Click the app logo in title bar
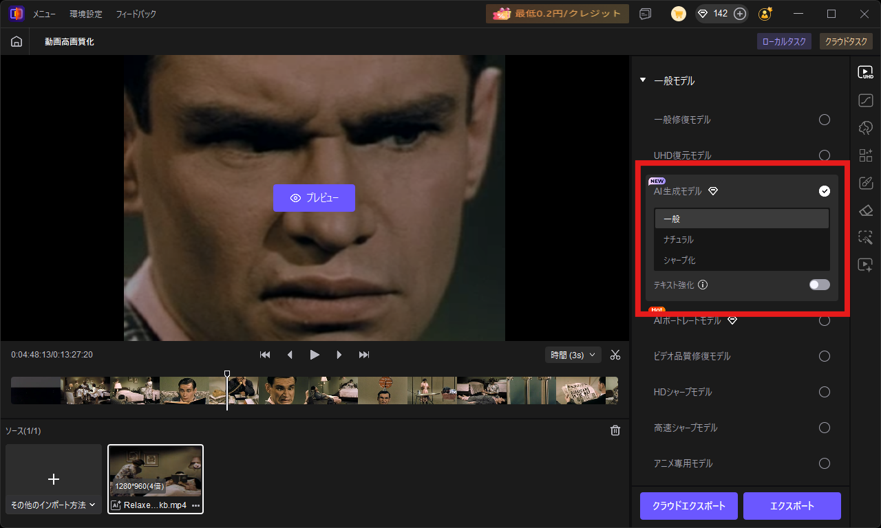The width and height of the screenshot is (881, 528). tap(17, 14)
